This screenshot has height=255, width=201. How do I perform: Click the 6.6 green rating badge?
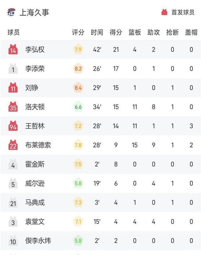pyautogui.click(x=78, y=107)
